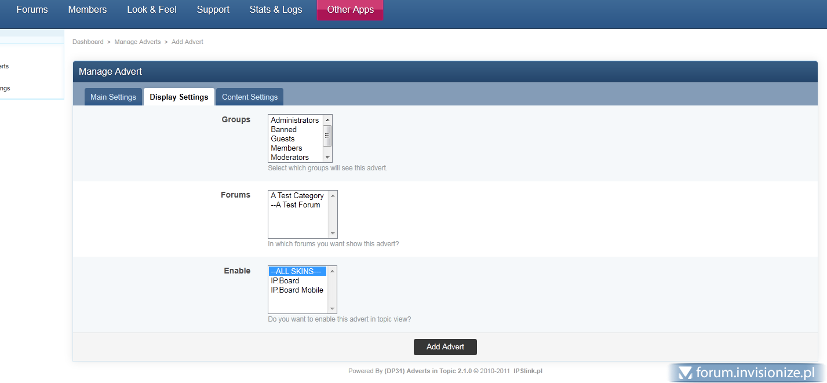The image size is (827, 383).
Task: Go to Dashboard via breadcrumb
Action: click(x=88, y=42)
